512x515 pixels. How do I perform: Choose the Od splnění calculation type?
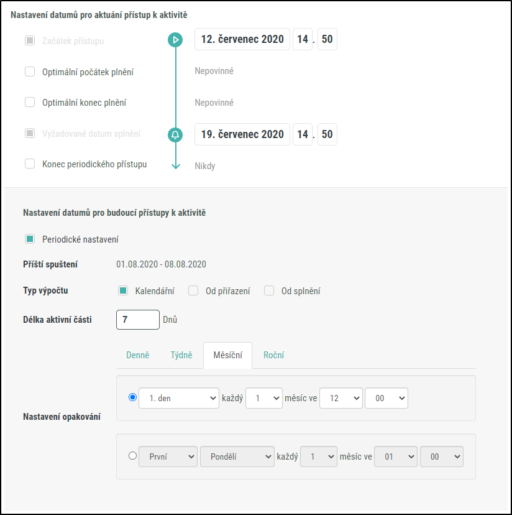[269, 290]
